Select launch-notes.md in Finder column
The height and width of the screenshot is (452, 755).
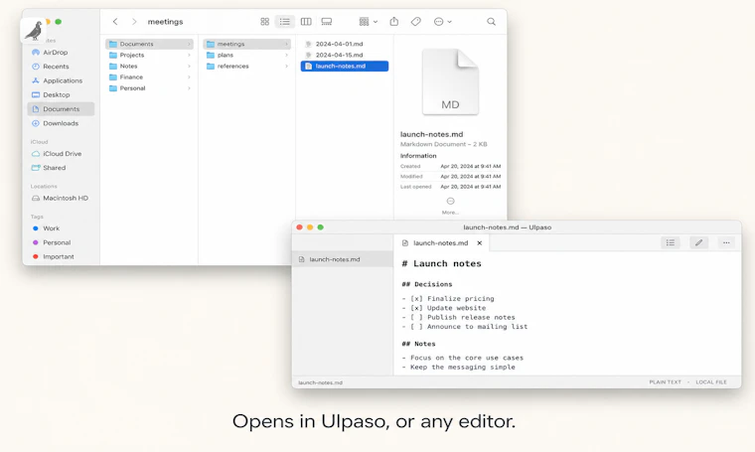[345, 66]
